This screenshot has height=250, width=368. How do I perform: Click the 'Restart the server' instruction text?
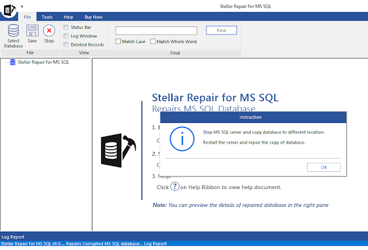tap(254, 143)
